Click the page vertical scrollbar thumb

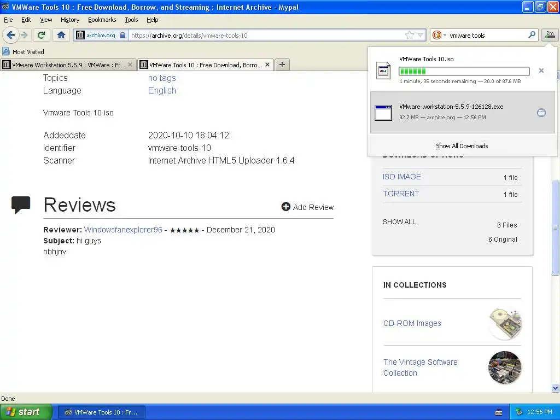point(555,227)
